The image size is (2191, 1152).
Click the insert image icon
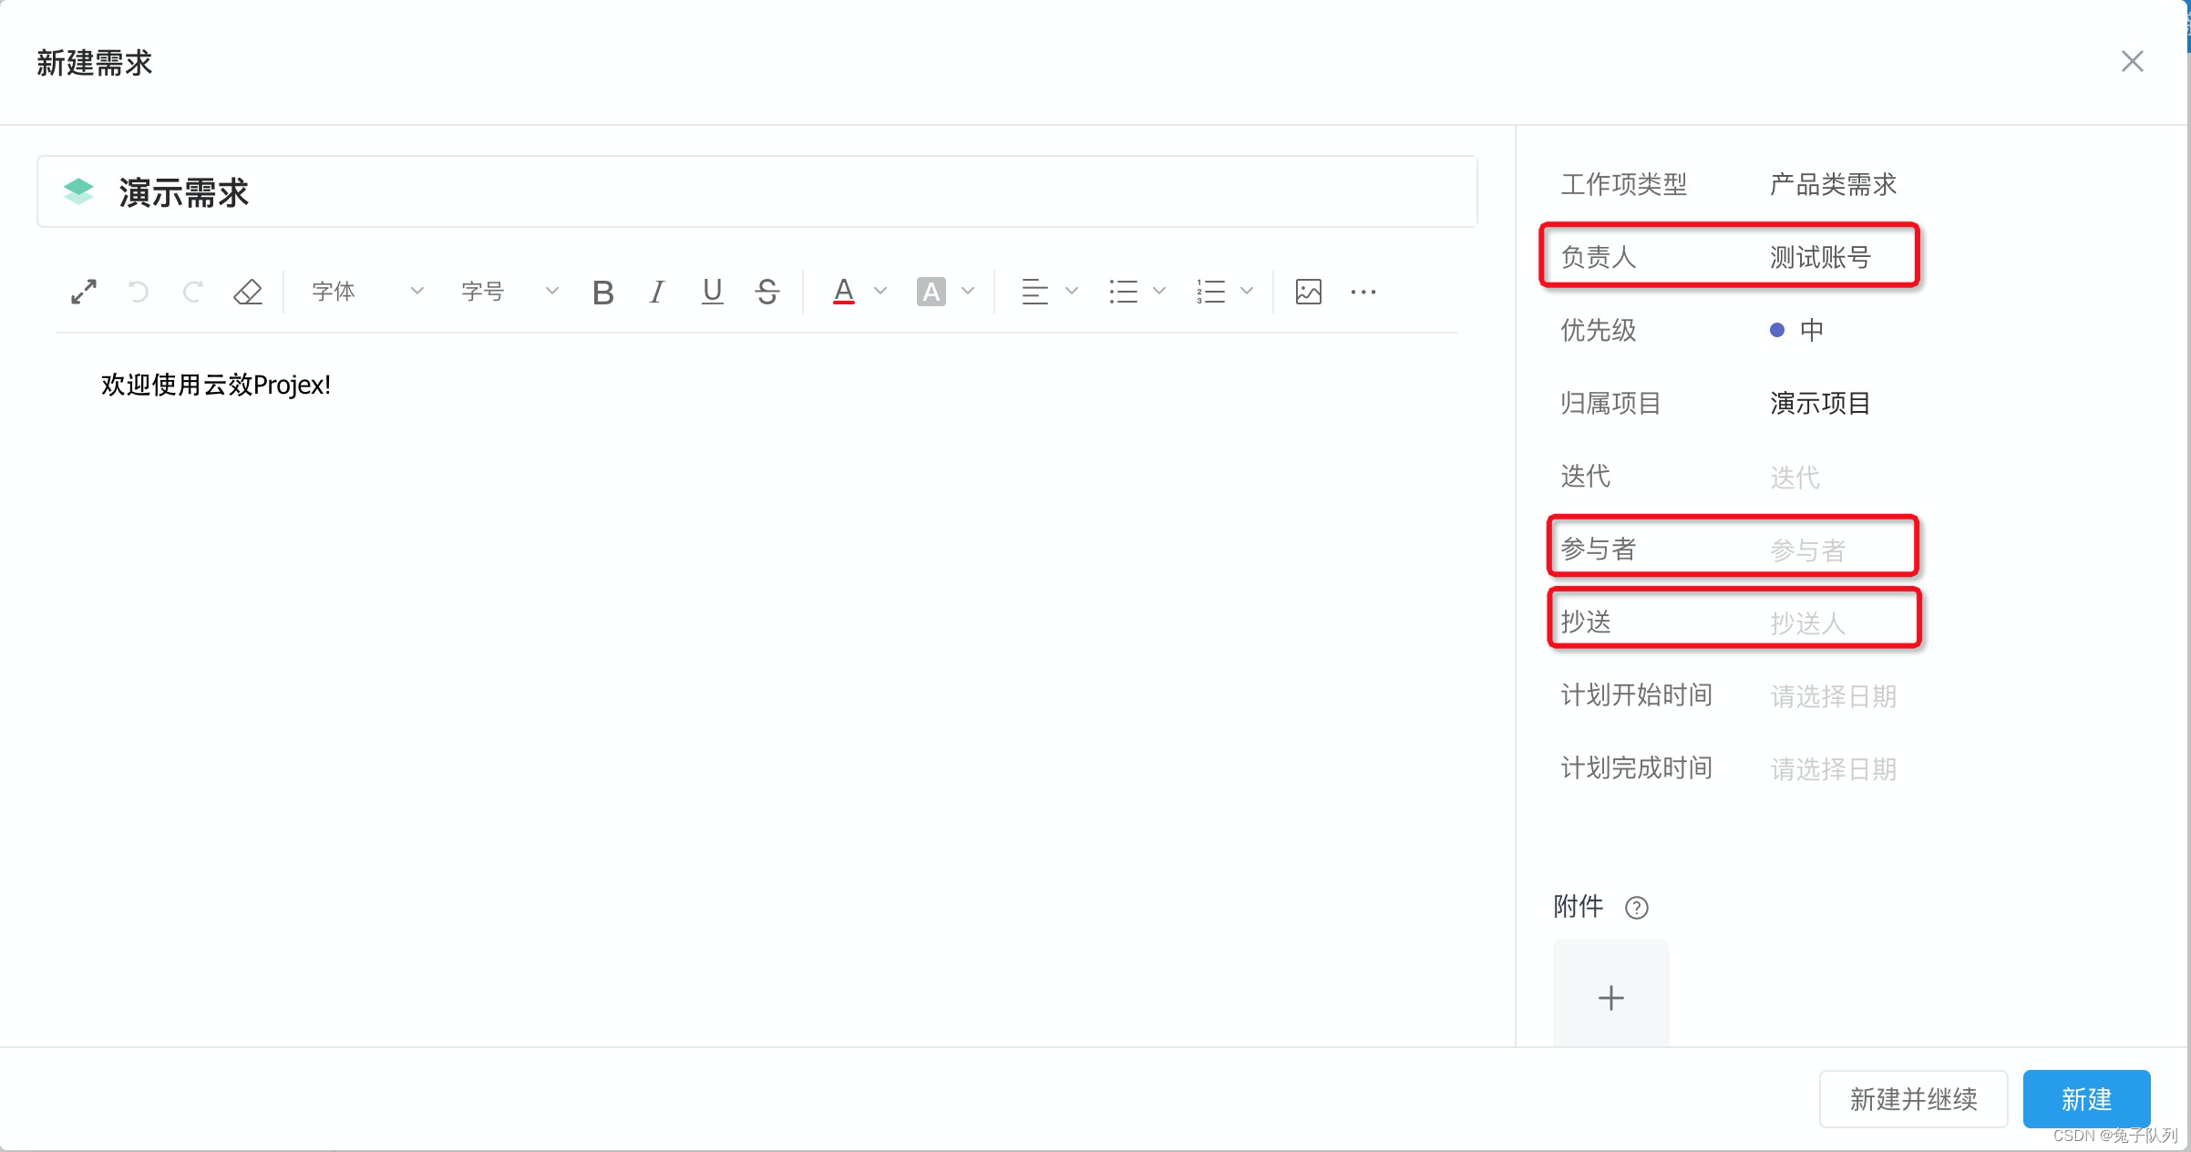[x=1308, y=292]
